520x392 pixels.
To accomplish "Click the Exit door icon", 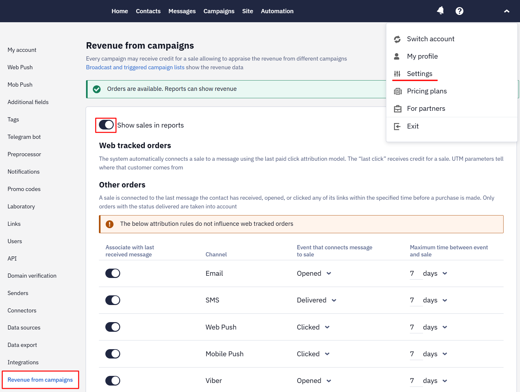I will pos(397,126).
